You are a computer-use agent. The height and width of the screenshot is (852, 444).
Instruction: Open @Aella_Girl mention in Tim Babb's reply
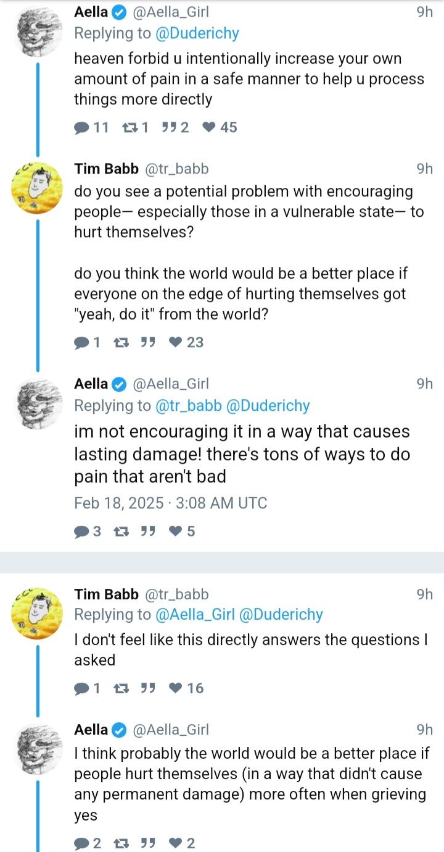195,614
